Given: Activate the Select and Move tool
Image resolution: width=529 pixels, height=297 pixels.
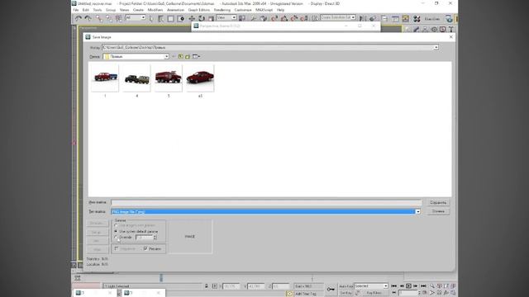Looking at the screenshot, I should coord(192,18).
